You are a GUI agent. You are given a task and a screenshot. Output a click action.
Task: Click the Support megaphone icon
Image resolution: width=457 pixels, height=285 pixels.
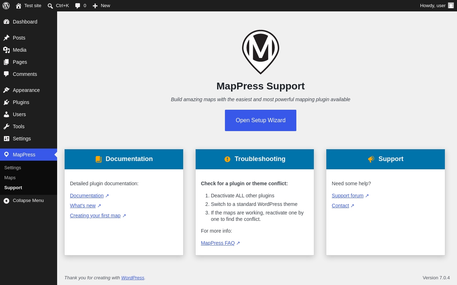click(371, 159)
